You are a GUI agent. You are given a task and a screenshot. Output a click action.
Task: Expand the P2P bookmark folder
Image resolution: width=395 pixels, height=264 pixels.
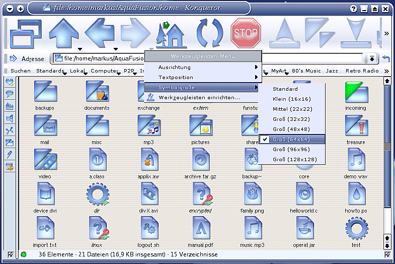tap(130, 71)
